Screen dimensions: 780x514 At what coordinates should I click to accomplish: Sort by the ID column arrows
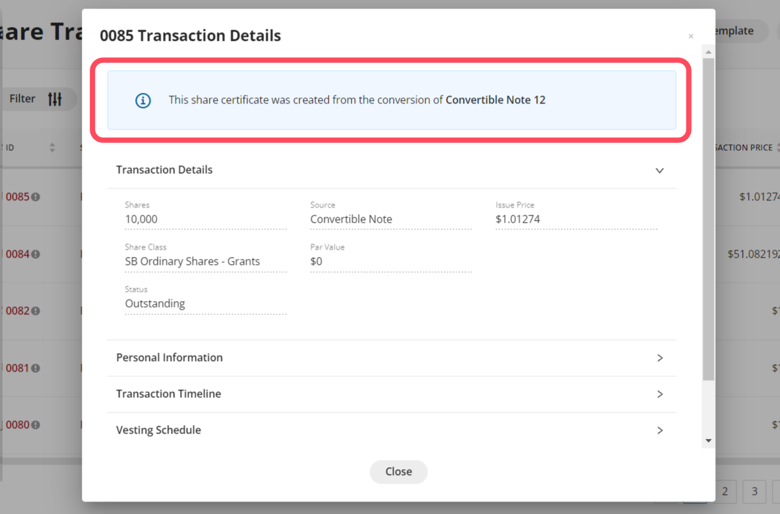coord(52,148)
